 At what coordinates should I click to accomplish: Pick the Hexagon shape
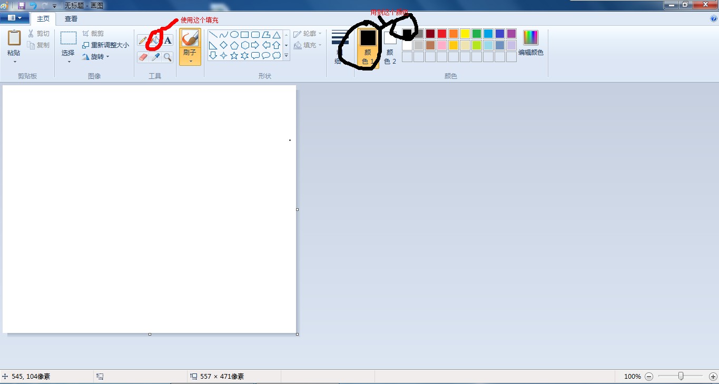coord(245,45)
